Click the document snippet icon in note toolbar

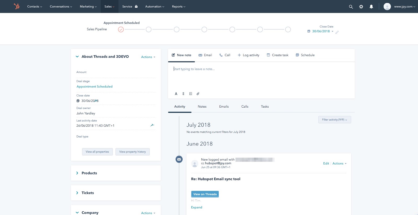tap(191, 94)
